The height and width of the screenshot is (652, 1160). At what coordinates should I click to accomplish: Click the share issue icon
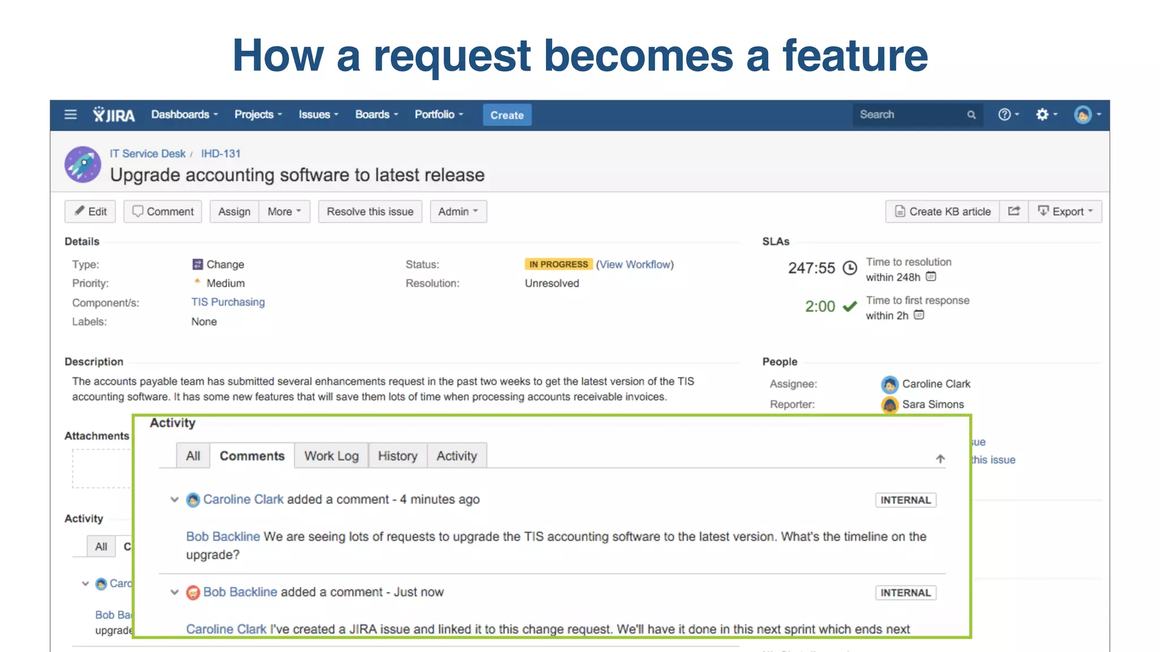[1014, 211]
